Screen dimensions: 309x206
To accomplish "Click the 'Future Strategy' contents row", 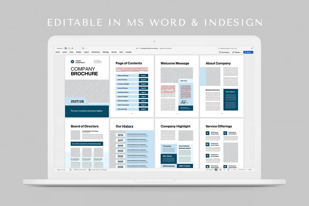I will click(132, 109).
